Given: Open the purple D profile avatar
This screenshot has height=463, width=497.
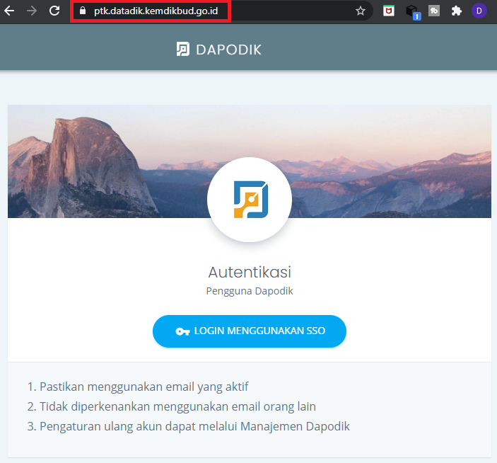Looking at the screenshot, I should pyautogui.click(x=479, y=11).
